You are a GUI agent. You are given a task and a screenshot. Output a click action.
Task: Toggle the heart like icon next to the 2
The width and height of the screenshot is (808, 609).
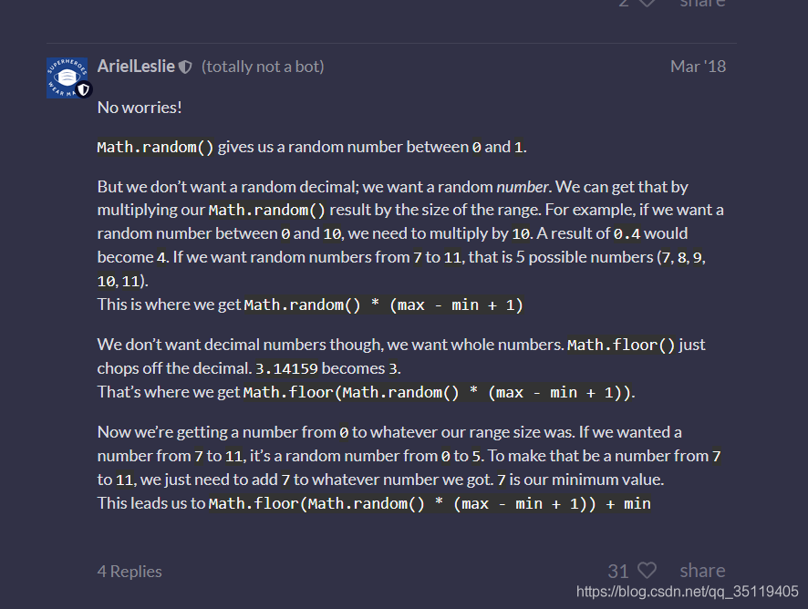pos(646,5)
